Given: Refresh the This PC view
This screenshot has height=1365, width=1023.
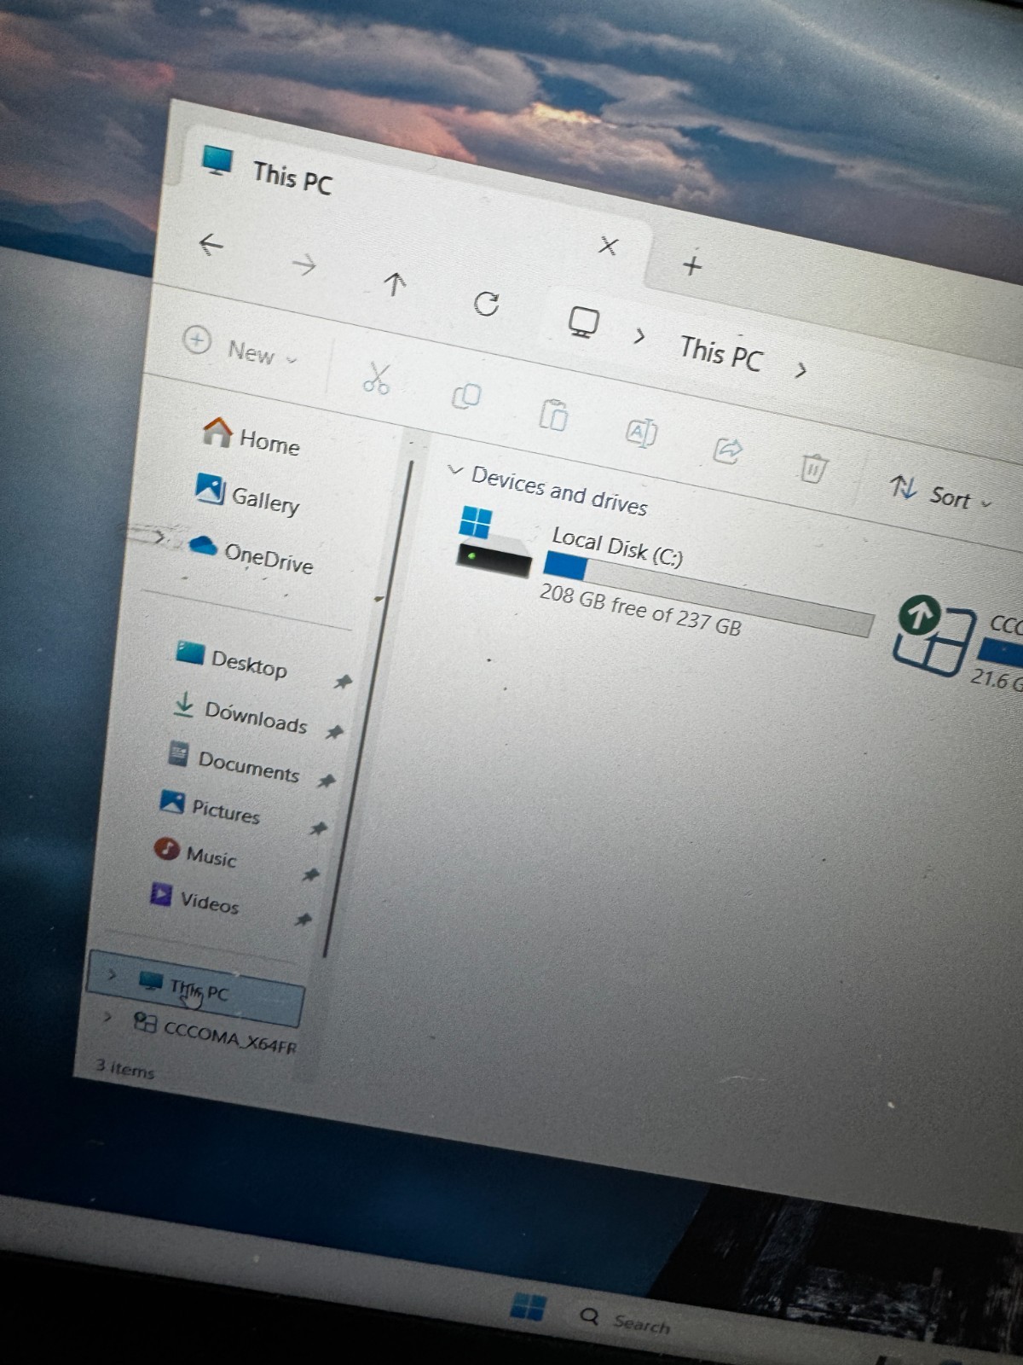Looking at the screenshot, I should (x=486, y=303).
